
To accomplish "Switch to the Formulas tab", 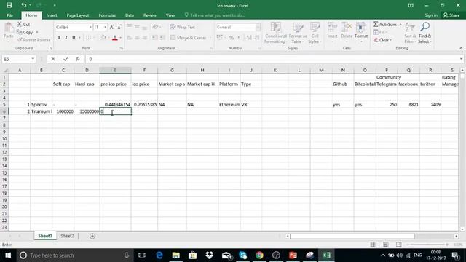I will 107,15.
